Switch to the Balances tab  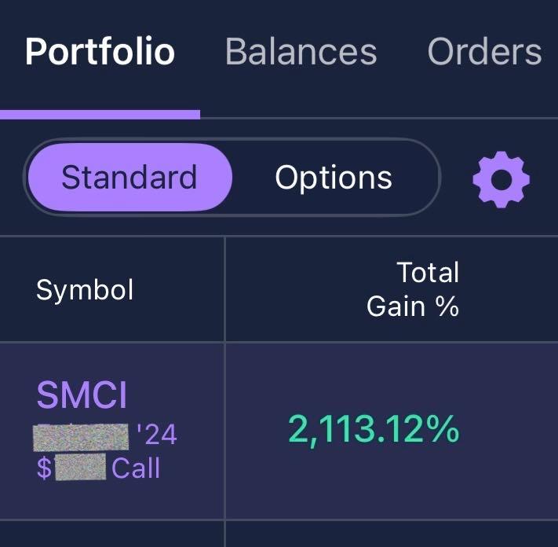coord(301,52)
